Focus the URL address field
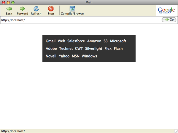 [x=81, y=20]
